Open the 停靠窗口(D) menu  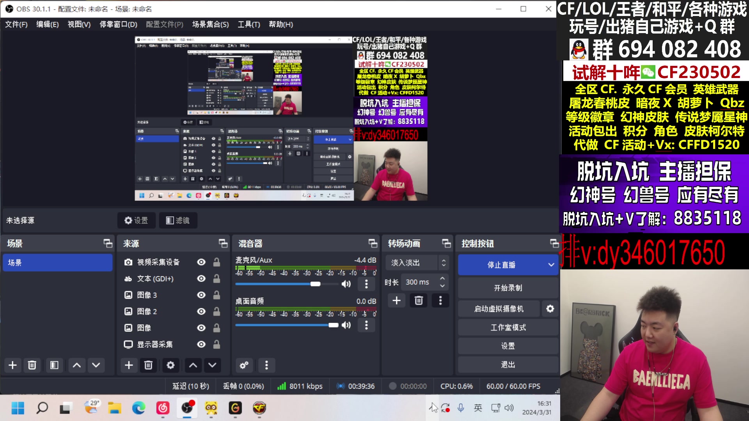coord(119,24)
